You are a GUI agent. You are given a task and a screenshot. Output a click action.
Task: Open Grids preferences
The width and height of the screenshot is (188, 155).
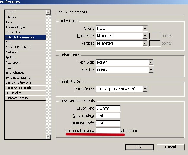25,42
